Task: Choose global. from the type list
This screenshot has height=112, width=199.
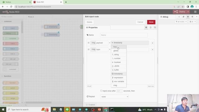Action: pyautogui.click(x=119, y=51)
